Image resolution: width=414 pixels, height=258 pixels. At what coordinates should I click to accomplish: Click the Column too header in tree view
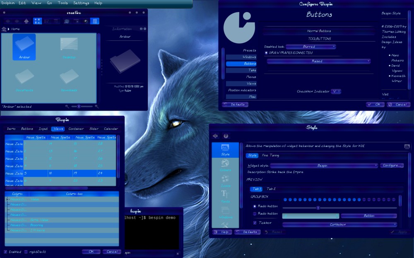pyautogui.click(x=74, y=194)
